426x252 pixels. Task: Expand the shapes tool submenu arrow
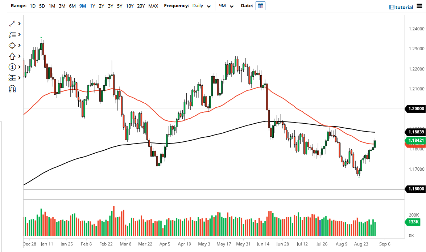point(19,46)
